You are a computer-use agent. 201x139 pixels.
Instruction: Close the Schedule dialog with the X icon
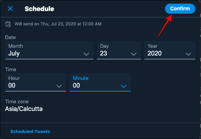(x=10, y=9)
